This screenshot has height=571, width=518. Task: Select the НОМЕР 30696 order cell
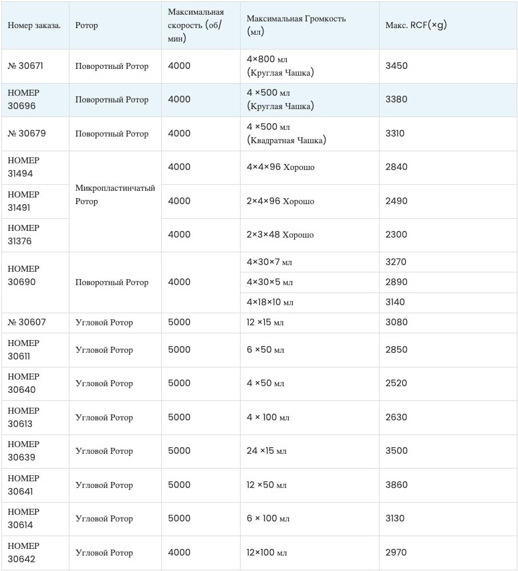coord(23,100)
